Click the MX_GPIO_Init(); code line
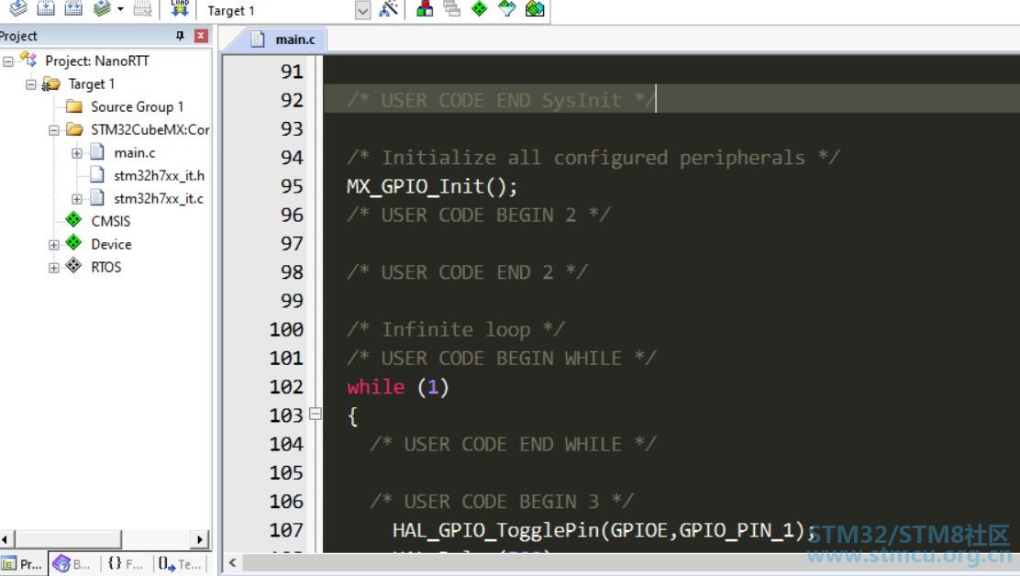This screenshot has width=1020, height=576. point(432,186)
